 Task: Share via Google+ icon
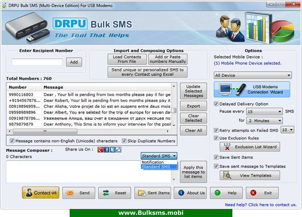[x=101, y=149]
